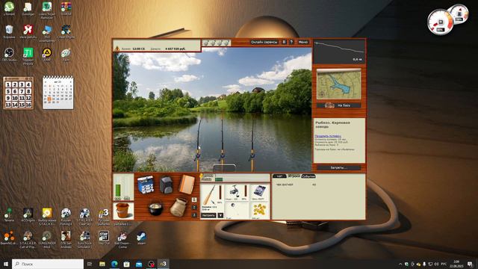Open the orange fishing notebook
This screenshot has width=478, height=269.
187,185
